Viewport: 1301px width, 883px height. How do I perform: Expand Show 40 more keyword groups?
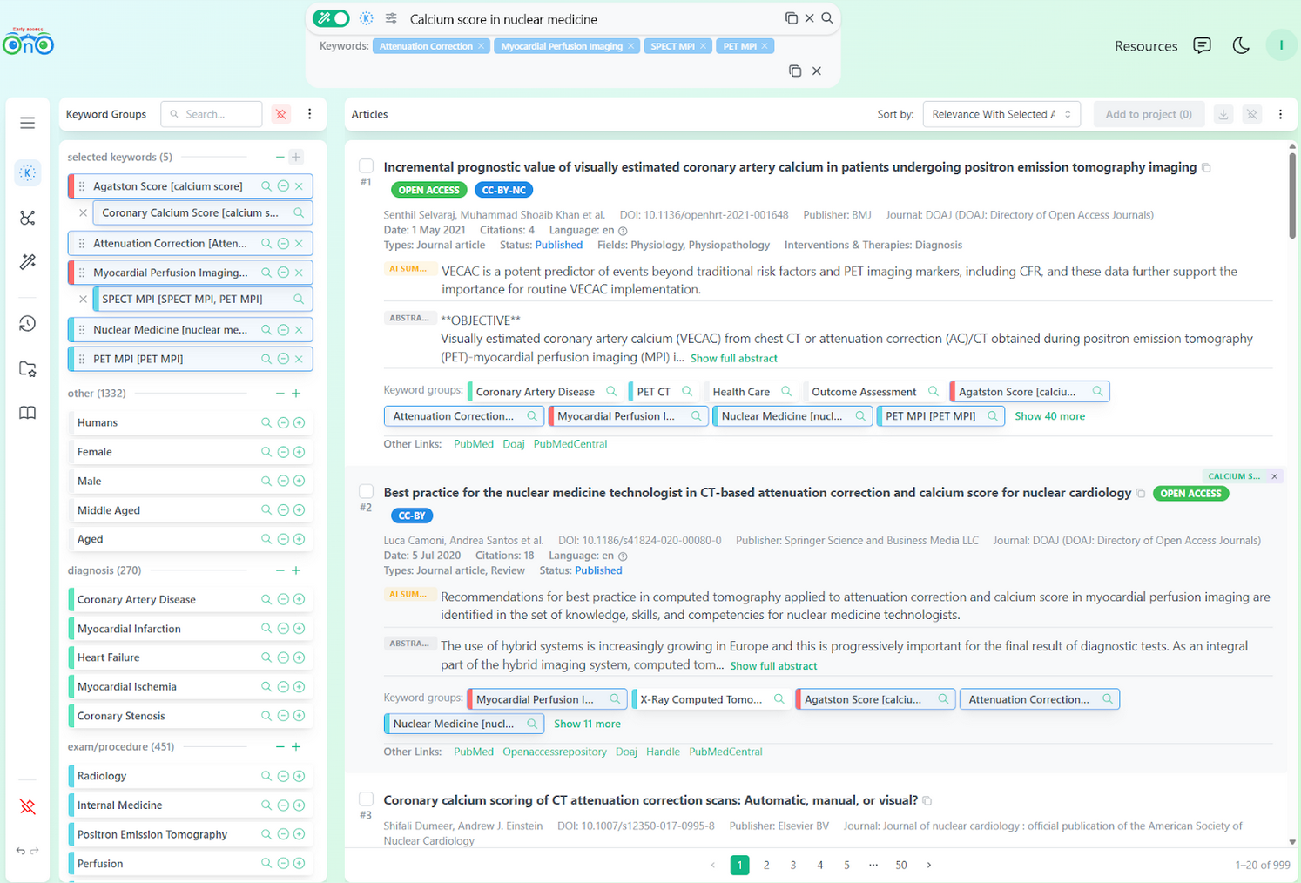tap(1049, 416)
